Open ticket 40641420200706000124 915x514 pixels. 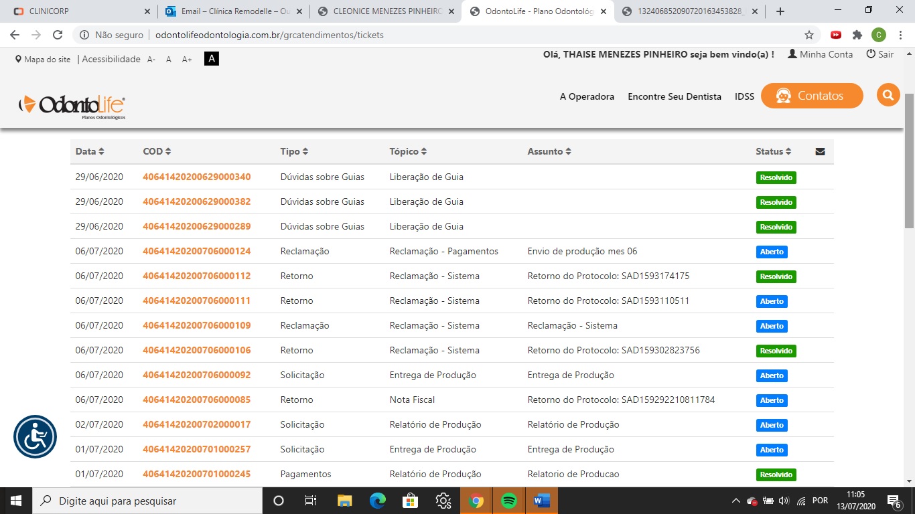pos(196,251)
